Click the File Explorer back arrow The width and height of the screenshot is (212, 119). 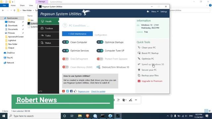pyautogui.click(x=3, y=10)
